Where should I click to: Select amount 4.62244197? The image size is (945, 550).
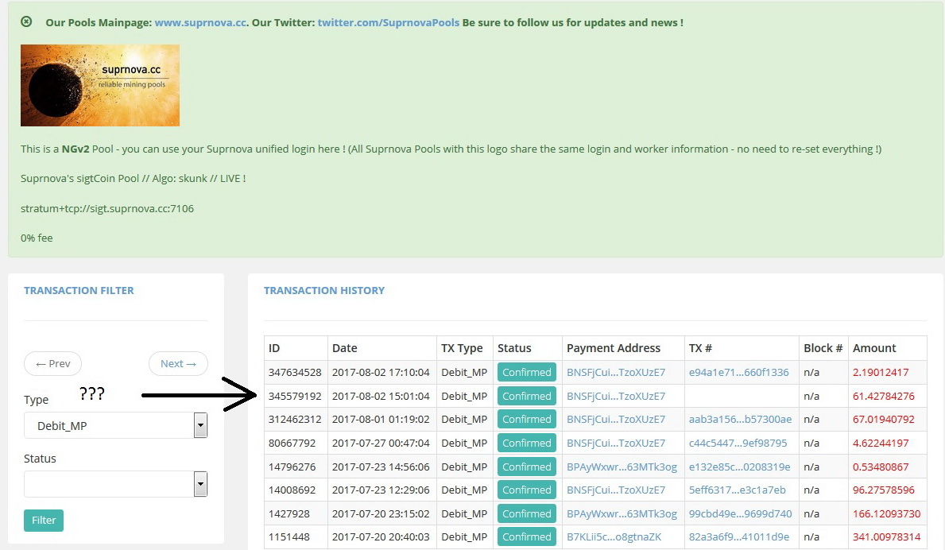(x=881, y=443)
